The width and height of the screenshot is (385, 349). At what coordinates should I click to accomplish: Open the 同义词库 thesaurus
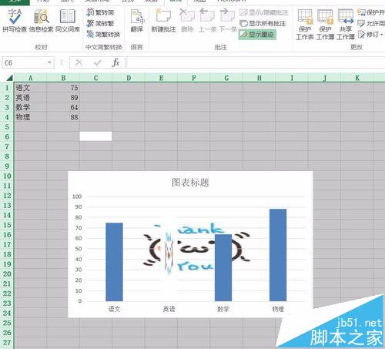pos(68,21)
